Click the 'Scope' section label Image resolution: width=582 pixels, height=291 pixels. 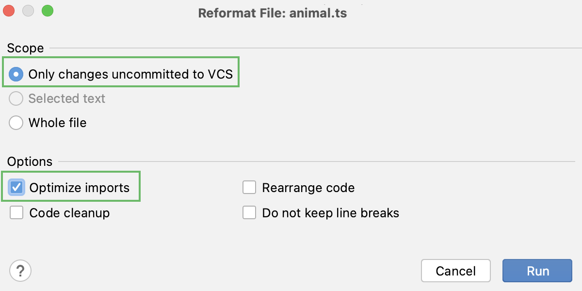tap(25, 48)
